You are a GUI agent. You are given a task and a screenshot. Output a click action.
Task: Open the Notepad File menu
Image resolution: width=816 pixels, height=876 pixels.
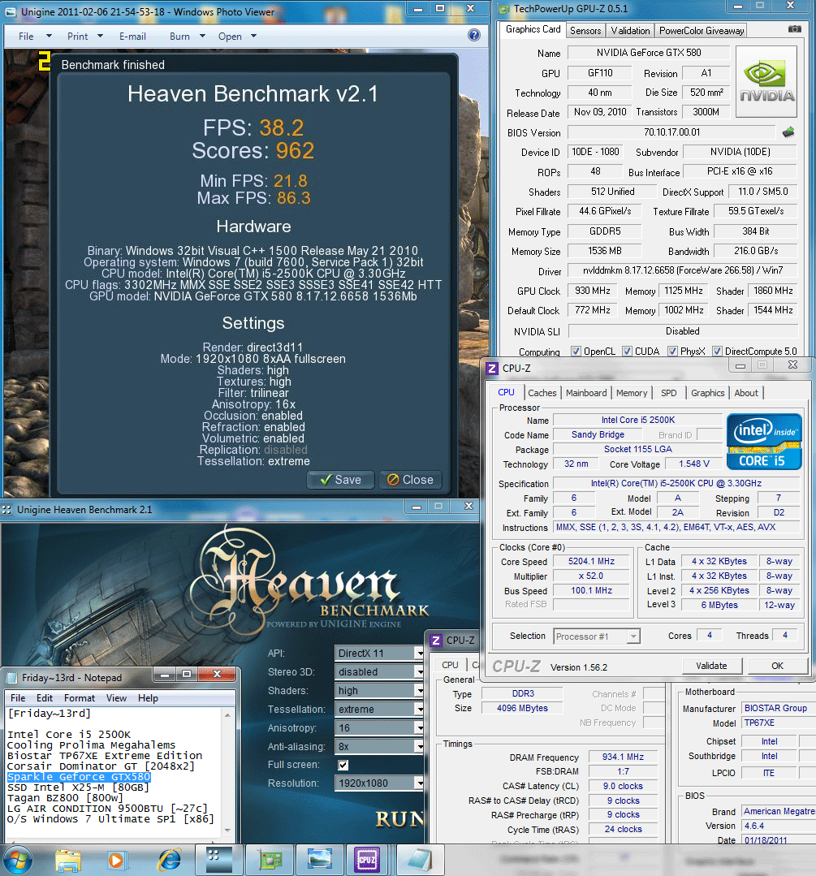(18, 698)
